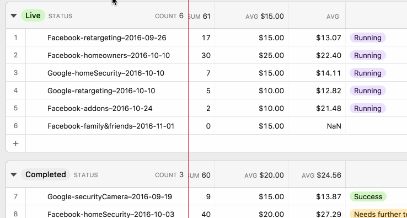This screenshot has width=407, height=218.
Task: Click Needs further testing tag
Action: 378,214
